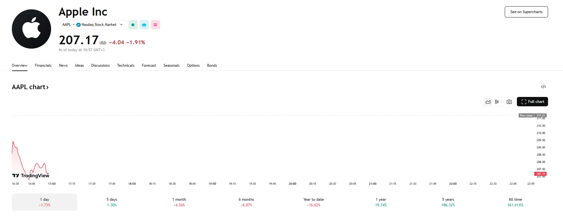Switch chart to candlestick view

click(x=497, y=102)
